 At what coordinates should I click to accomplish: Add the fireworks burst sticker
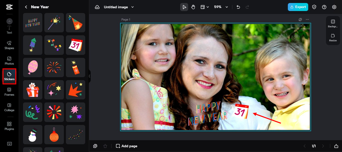pyautogui.click(x=54, y=68)
